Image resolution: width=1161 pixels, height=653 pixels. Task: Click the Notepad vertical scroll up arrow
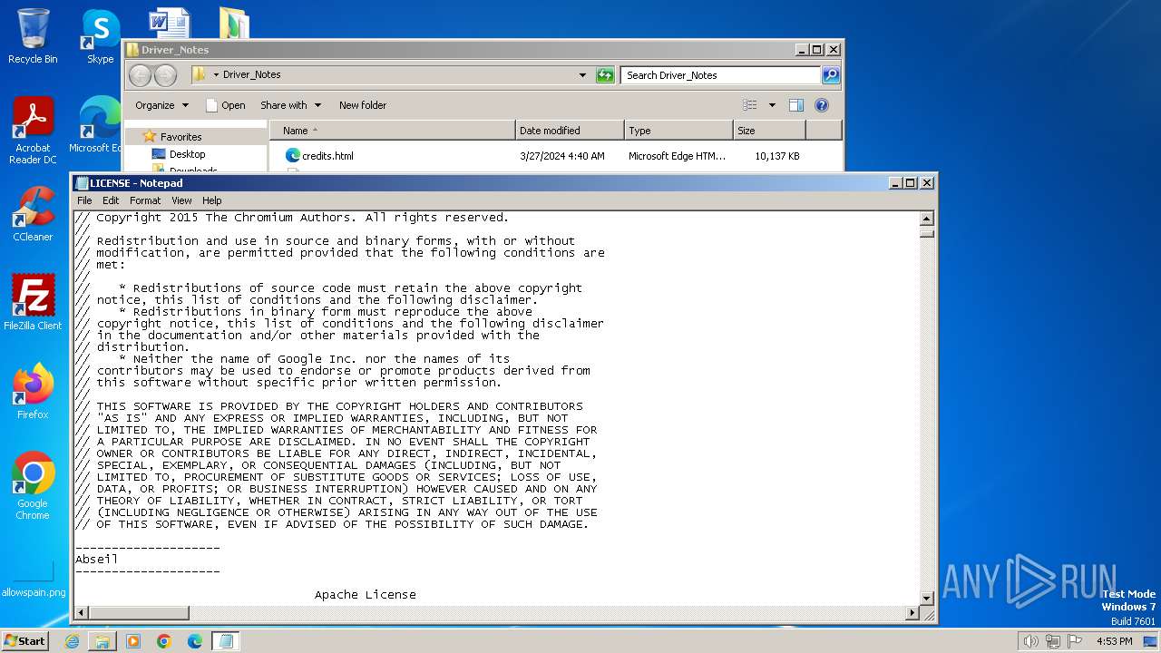tap(927, 219)
